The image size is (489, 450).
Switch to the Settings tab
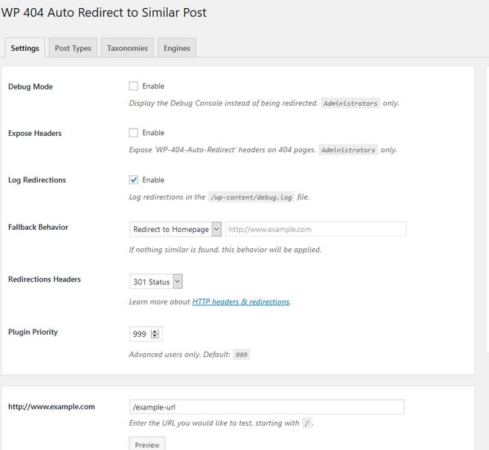24,48
